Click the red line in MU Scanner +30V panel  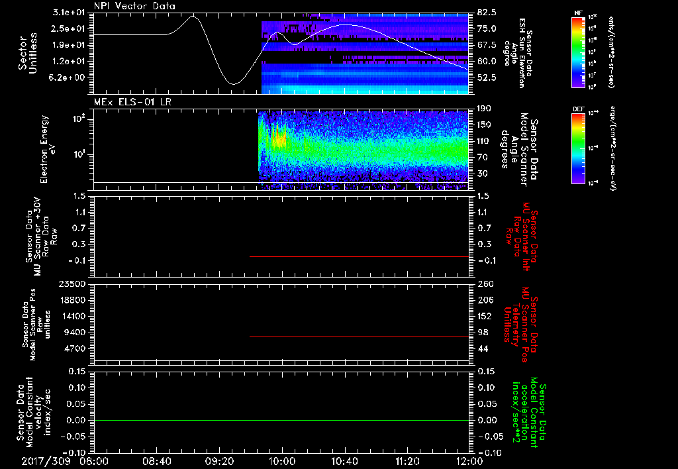coord(359,256)
